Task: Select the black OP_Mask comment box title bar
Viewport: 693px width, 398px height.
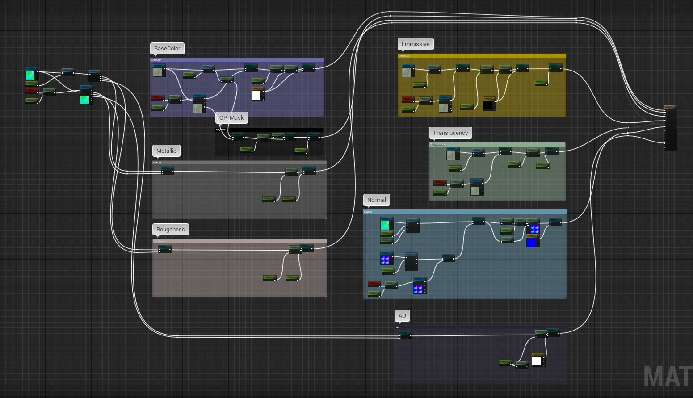Action: pos(269,130)
